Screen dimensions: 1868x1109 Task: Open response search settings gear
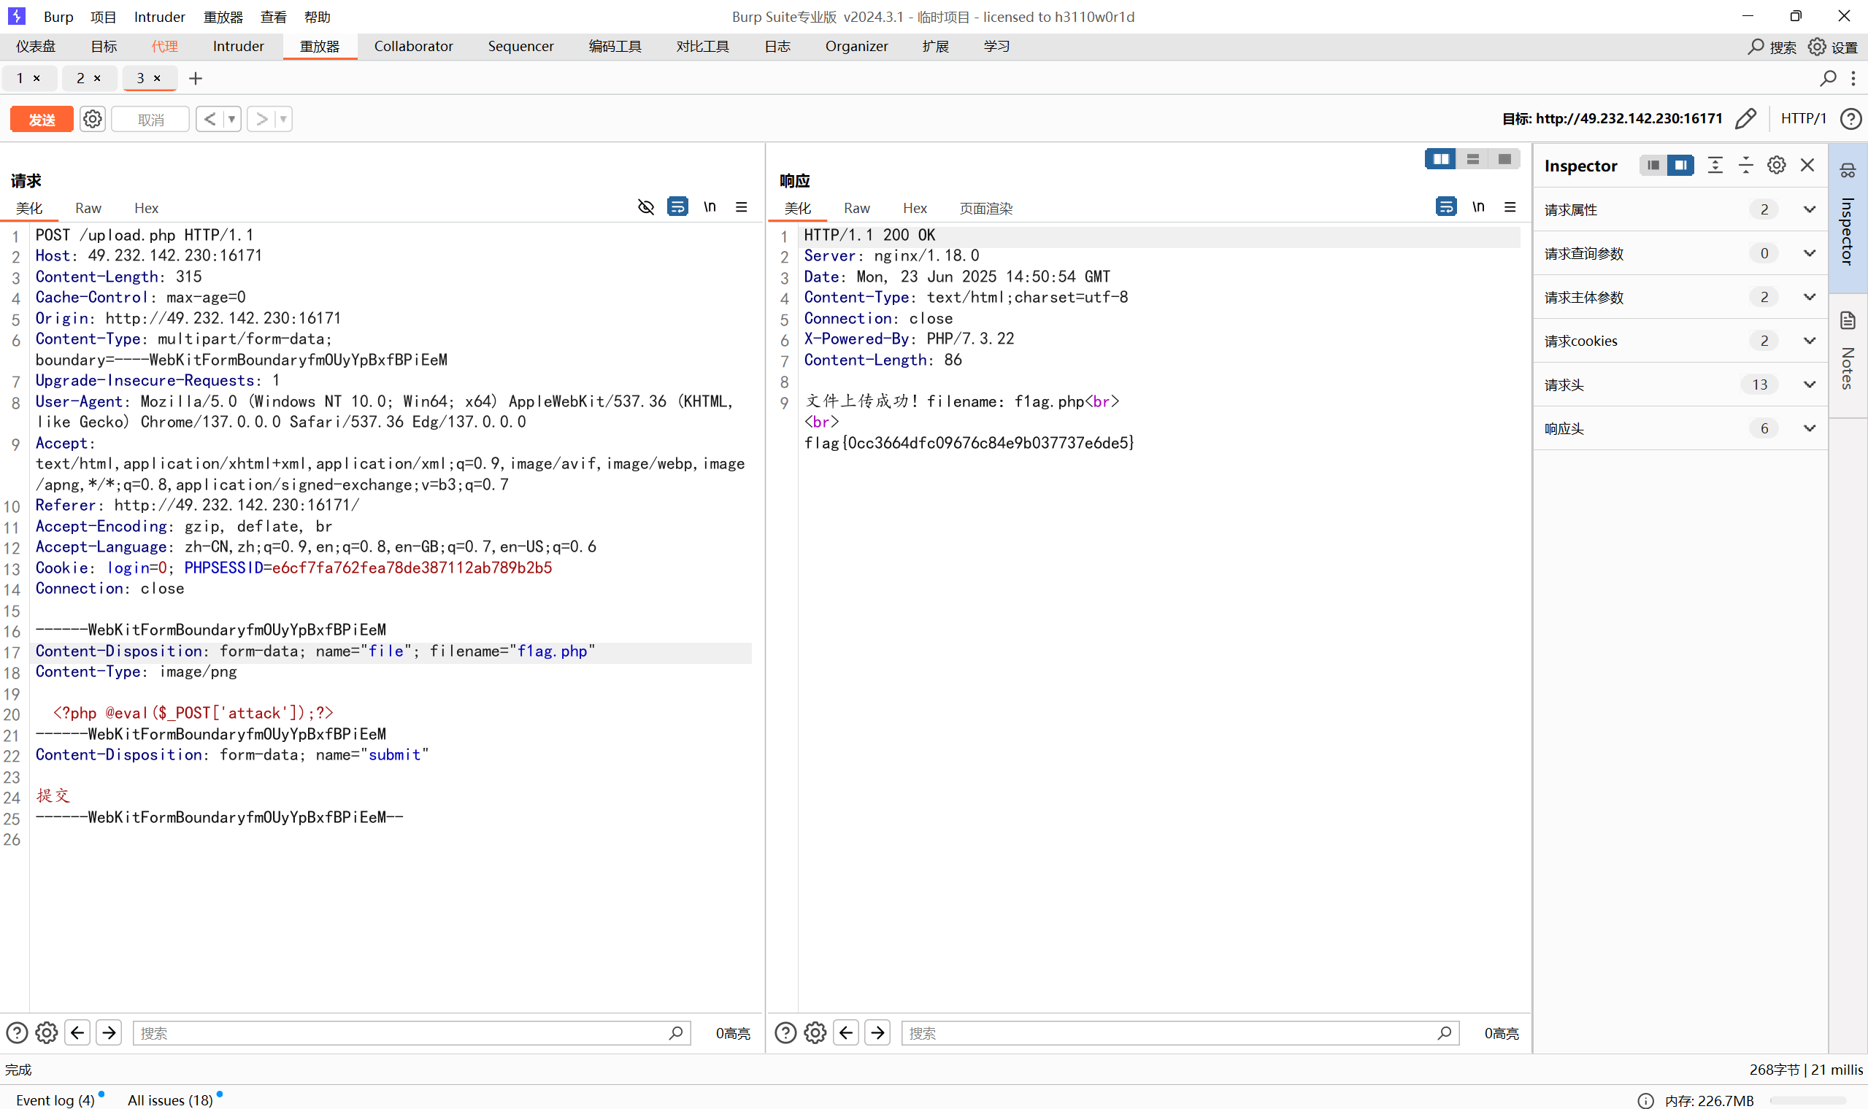[815, 1032]
